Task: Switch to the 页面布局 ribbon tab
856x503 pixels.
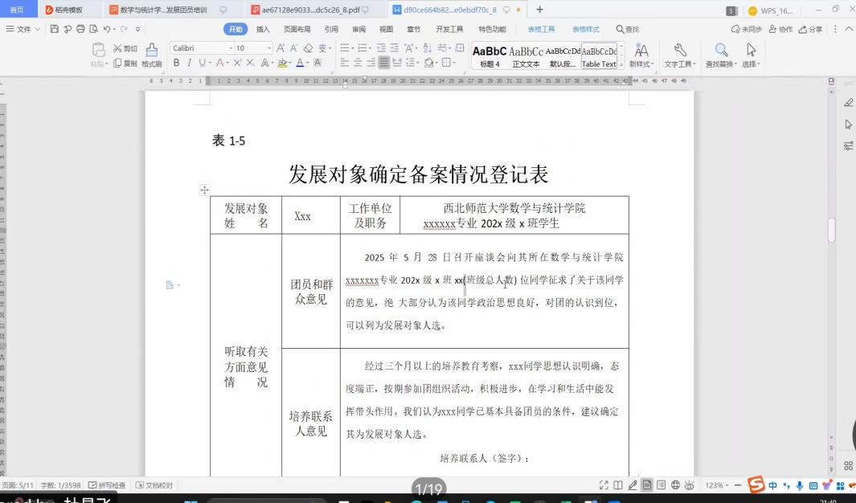Action: click(297, 30)
